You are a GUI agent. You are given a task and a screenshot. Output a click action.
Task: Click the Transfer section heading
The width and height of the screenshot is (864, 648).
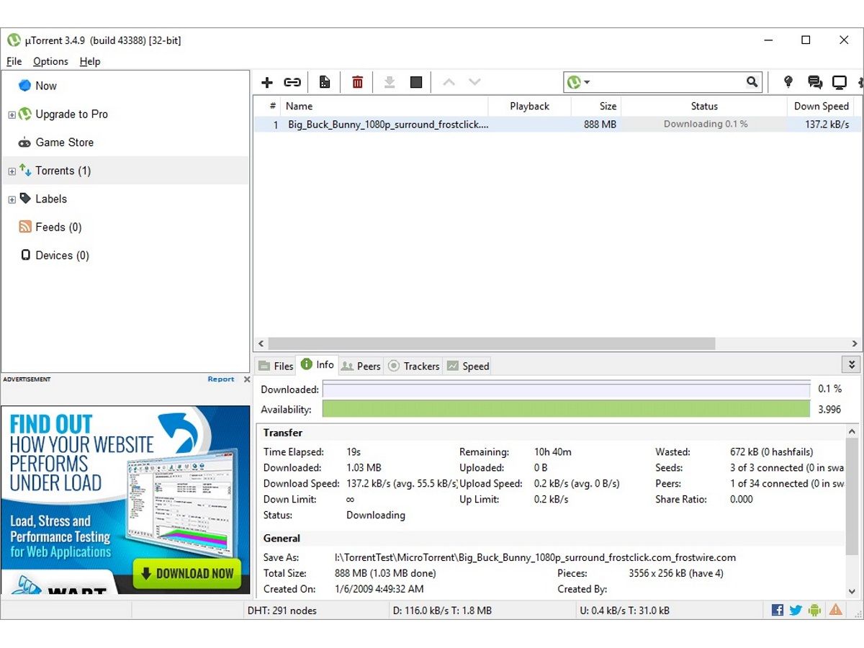pyautogui.click(x=283, y=433)
